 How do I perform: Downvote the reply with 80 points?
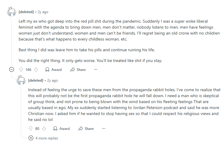[44, 128]
